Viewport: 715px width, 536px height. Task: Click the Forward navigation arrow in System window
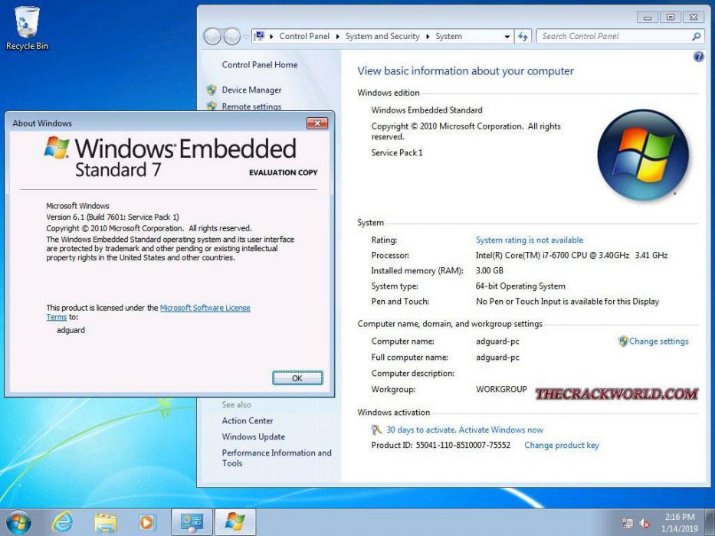pos(232,37)
